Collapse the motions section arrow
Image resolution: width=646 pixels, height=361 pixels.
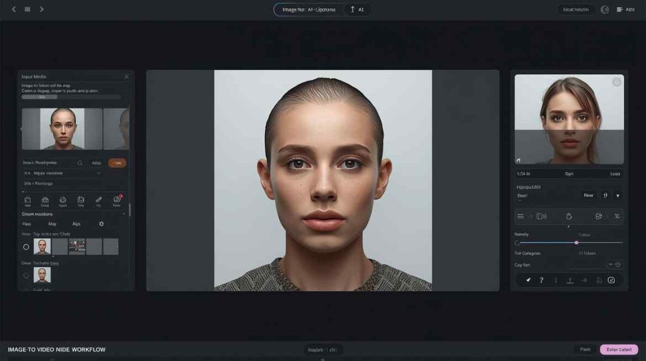(124, 214)
